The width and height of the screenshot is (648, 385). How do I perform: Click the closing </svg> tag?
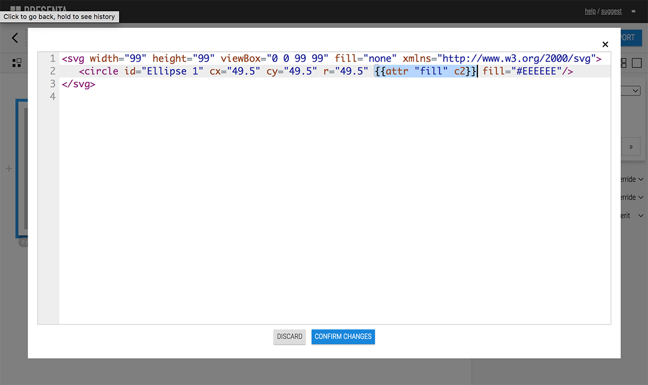(x=79, y=84)
